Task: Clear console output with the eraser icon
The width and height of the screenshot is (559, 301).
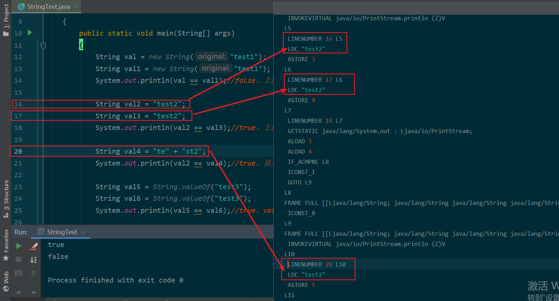Action: pyautogui.click(x=34, y=246)
